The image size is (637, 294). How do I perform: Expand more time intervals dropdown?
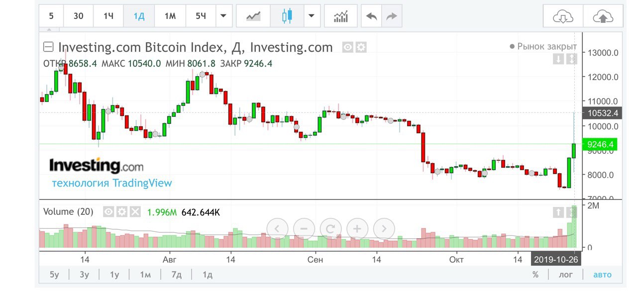point(223,16)
